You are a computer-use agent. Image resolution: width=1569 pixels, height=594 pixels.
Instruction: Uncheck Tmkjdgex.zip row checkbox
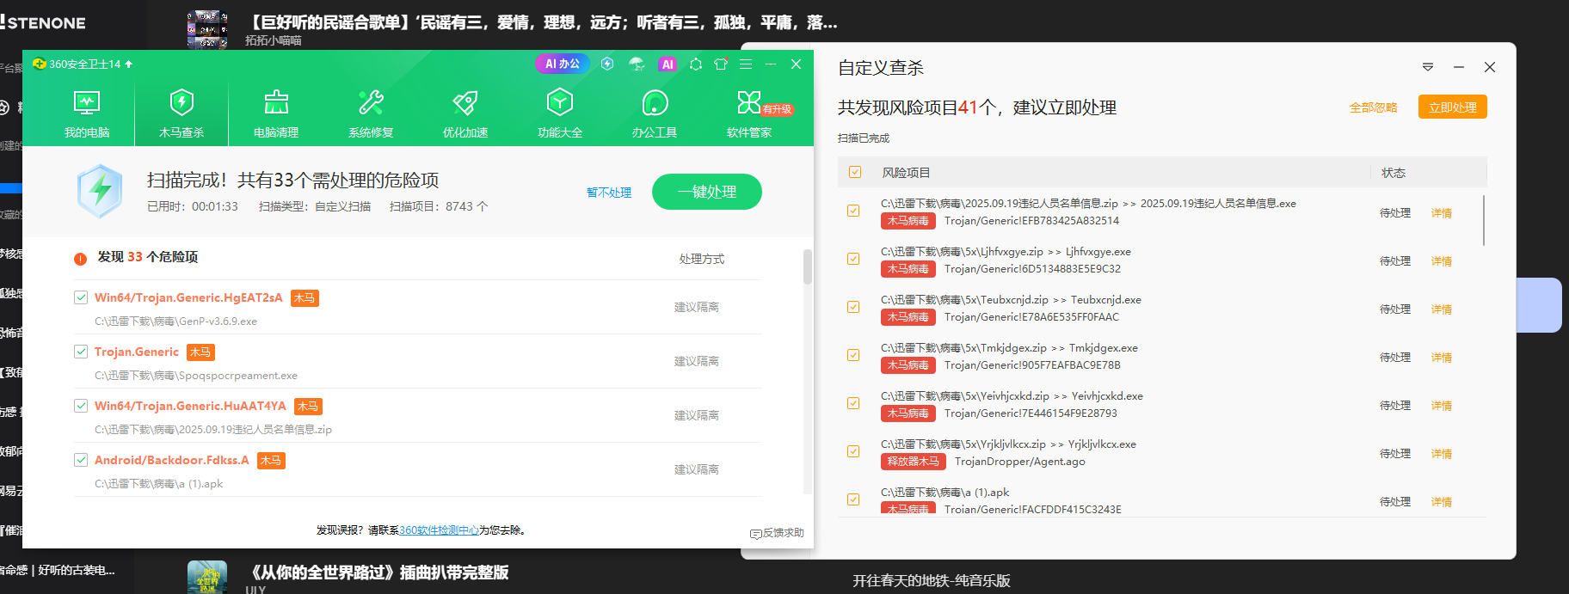click(x=853, y=355)
